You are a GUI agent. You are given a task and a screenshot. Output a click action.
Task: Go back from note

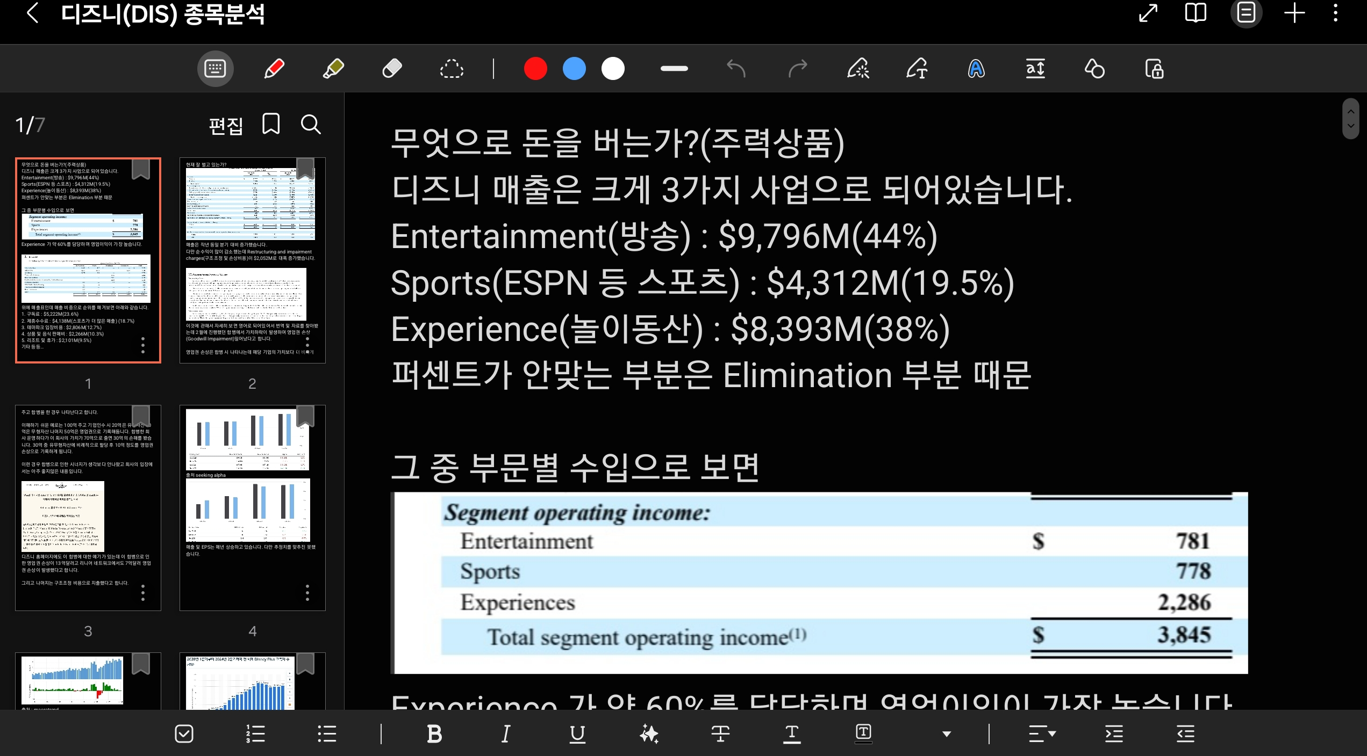[x=32, y=13]
